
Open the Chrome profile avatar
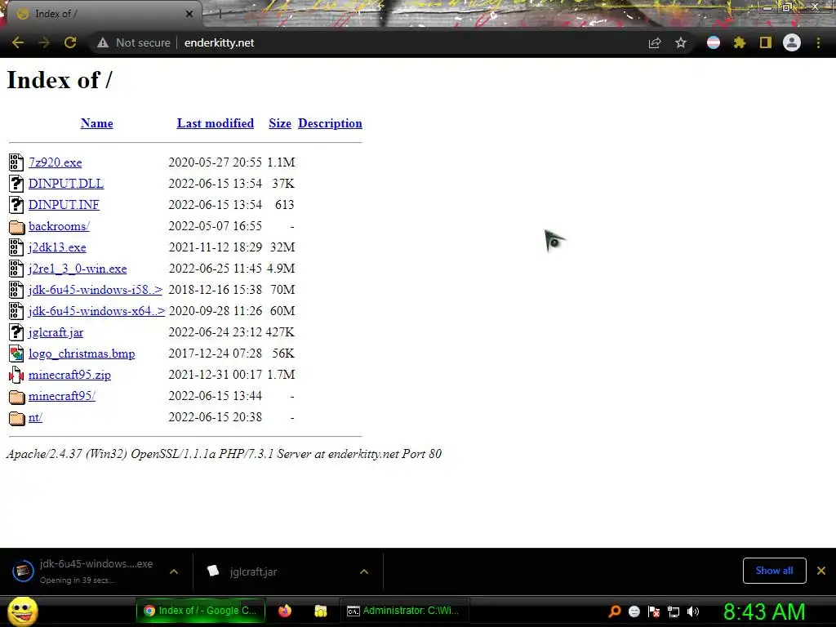tap(792, 42)
